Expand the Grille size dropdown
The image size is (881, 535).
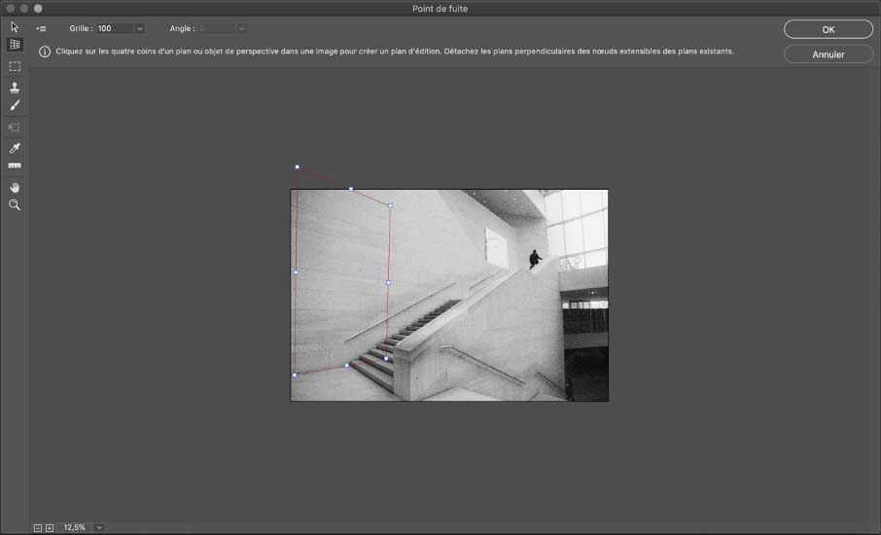click(139, 29)
